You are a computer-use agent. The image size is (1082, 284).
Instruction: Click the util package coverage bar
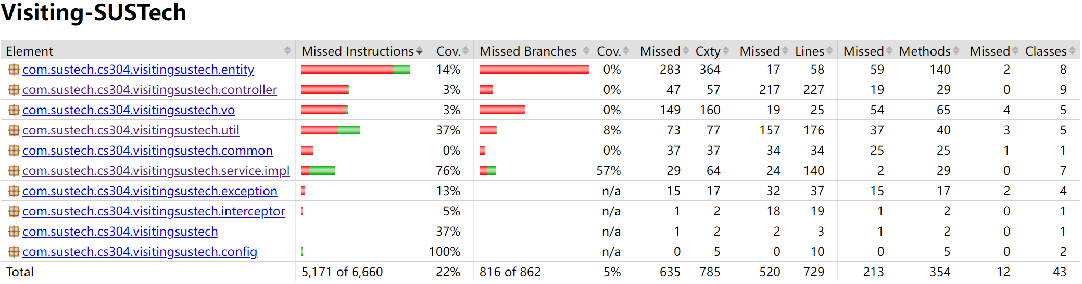point(331,130)
